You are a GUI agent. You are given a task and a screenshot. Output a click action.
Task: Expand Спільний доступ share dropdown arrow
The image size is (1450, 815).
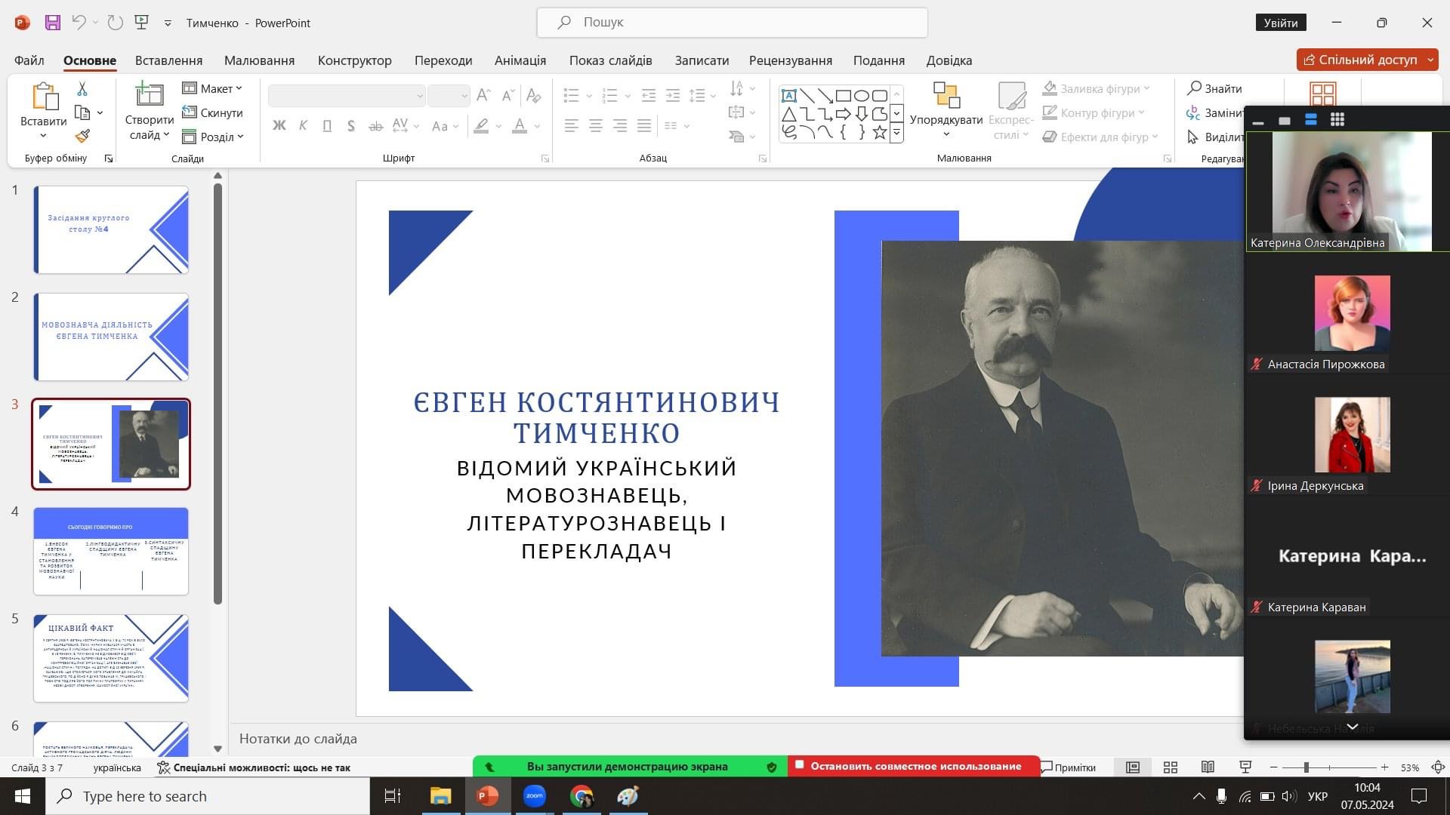point(1430,60)
